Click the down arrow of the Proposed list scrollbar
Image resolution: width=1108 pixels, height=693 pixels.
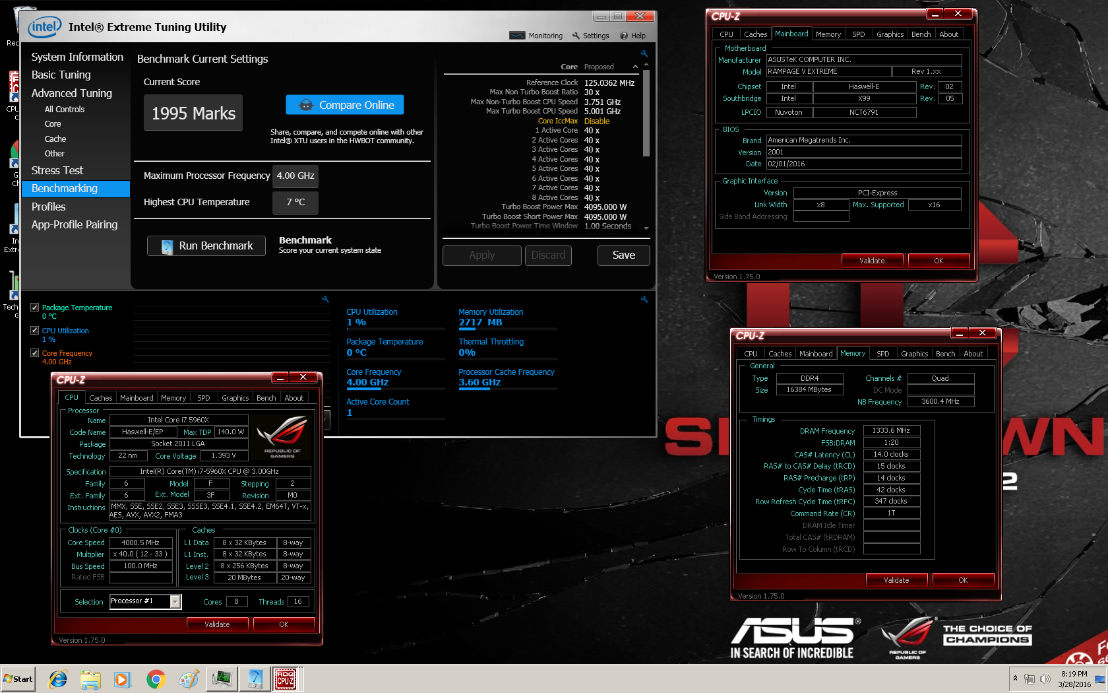point(646,228)
